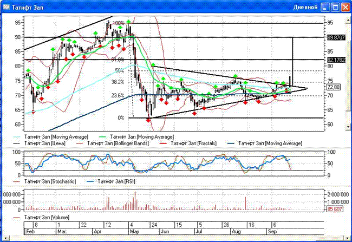Viewport: 352px width, 242px height.
Task: Click the green fractal arrow at the 100% peak
Action: (x=128, y=22)
